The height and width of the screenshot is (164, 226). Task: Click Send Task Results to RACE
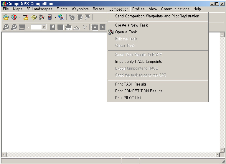(x=158, y=55)
